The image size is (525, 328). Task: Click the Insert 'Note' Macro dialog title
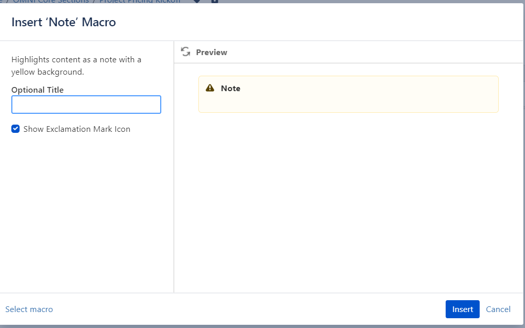[x=63, y=22]
